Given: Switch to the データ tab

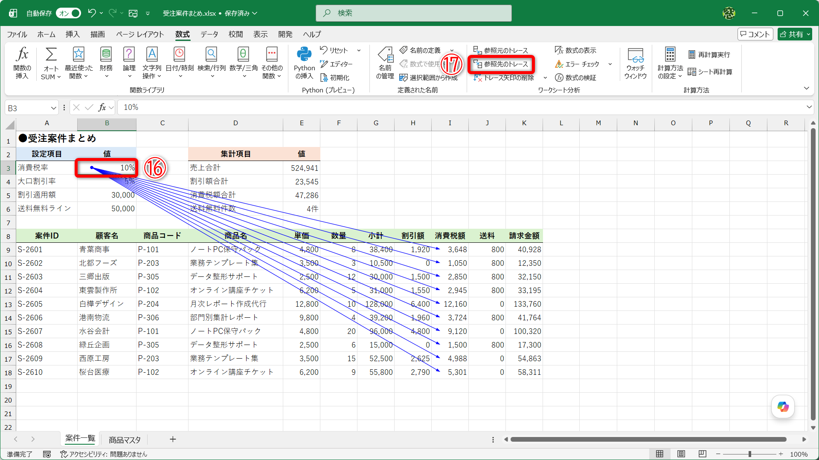Looking at the screenshot, I should [209, 34].
